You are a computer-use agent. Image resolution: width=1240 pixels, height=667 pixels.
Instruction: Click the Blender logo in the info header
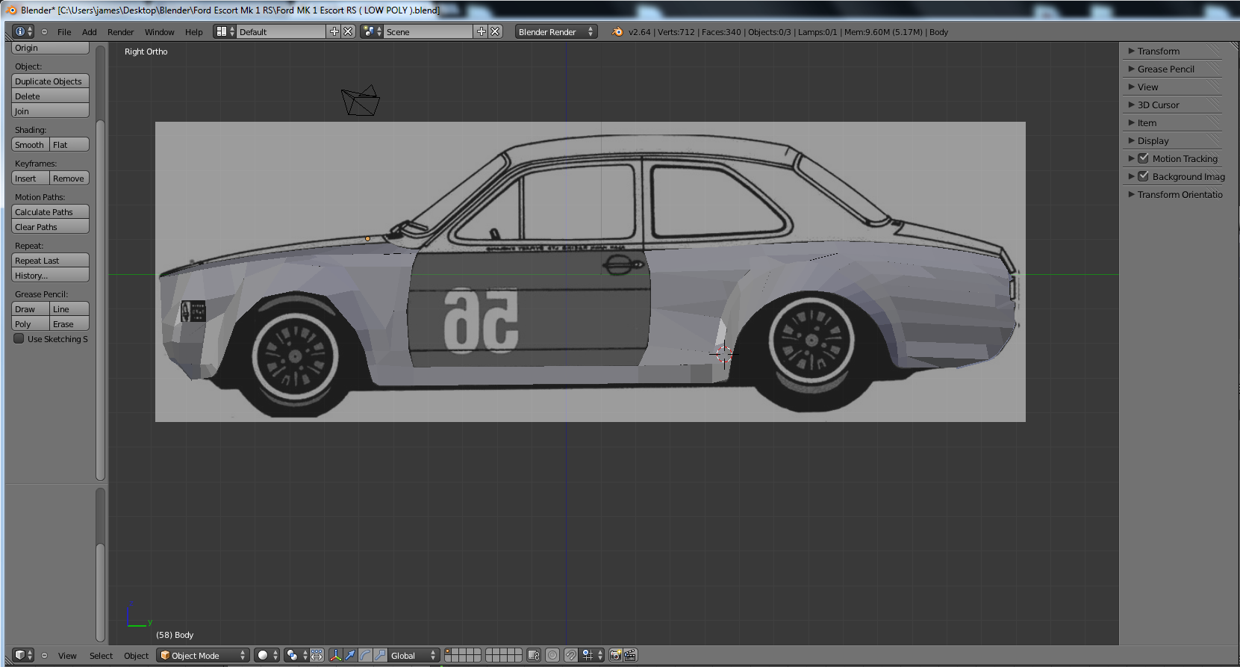(617, 31)
